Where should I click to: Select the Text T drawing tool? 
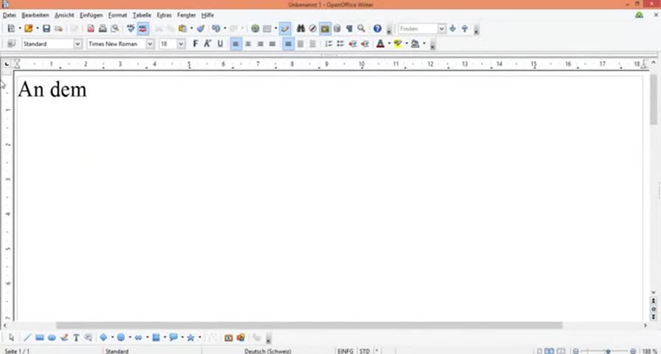coord(76,338)
